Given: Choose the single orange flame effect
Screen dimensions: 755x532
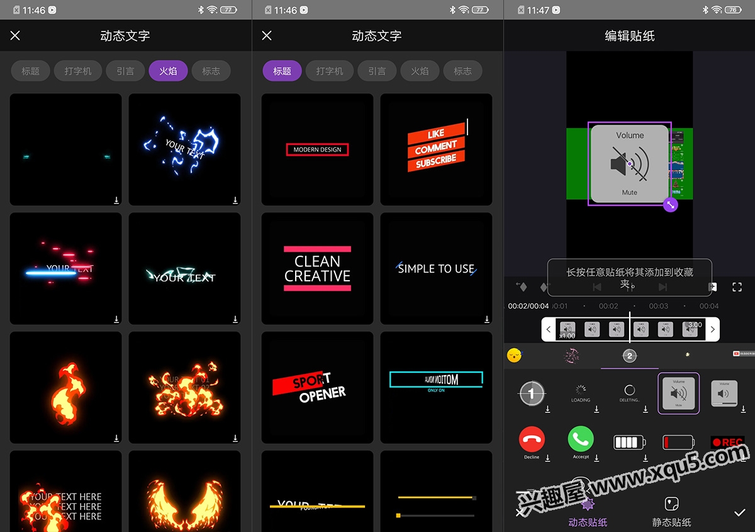Looking at the screenshot, I should pyautogui.click(x=65, y=387).
